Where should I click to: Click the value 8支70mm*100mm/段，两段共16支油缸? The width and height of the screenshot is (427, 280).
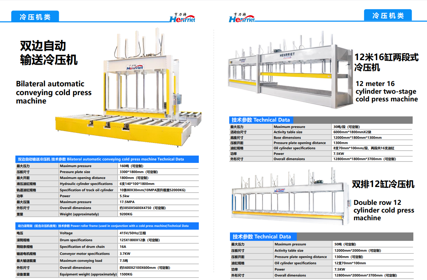[x=364, y=148]
